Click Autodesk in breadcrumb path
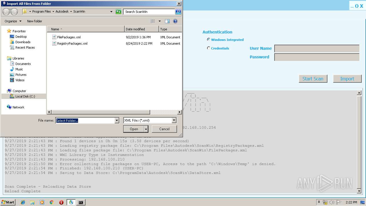 coord(62,12)
